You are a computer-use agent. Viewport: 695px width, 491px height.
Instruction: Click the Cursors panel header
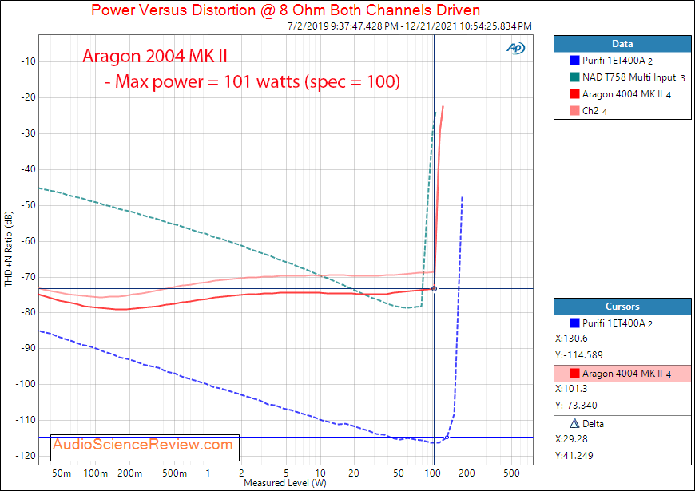(622, 307)
